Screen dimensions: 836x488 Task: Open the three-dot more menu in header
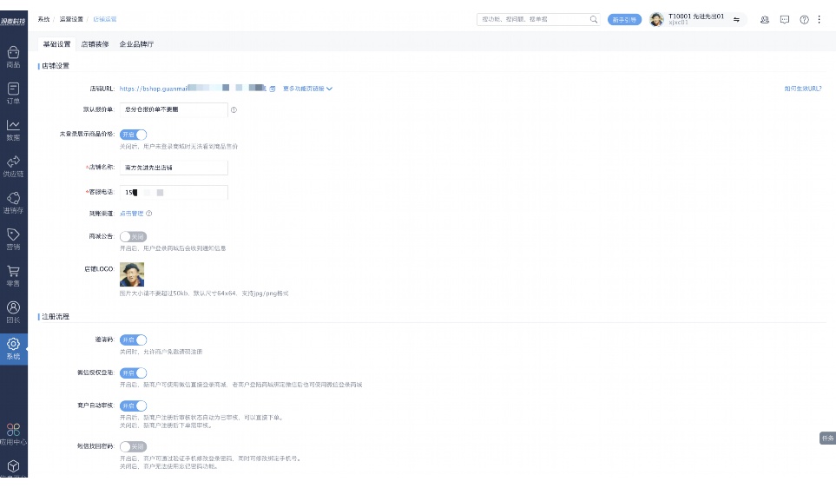pos(820,19)
